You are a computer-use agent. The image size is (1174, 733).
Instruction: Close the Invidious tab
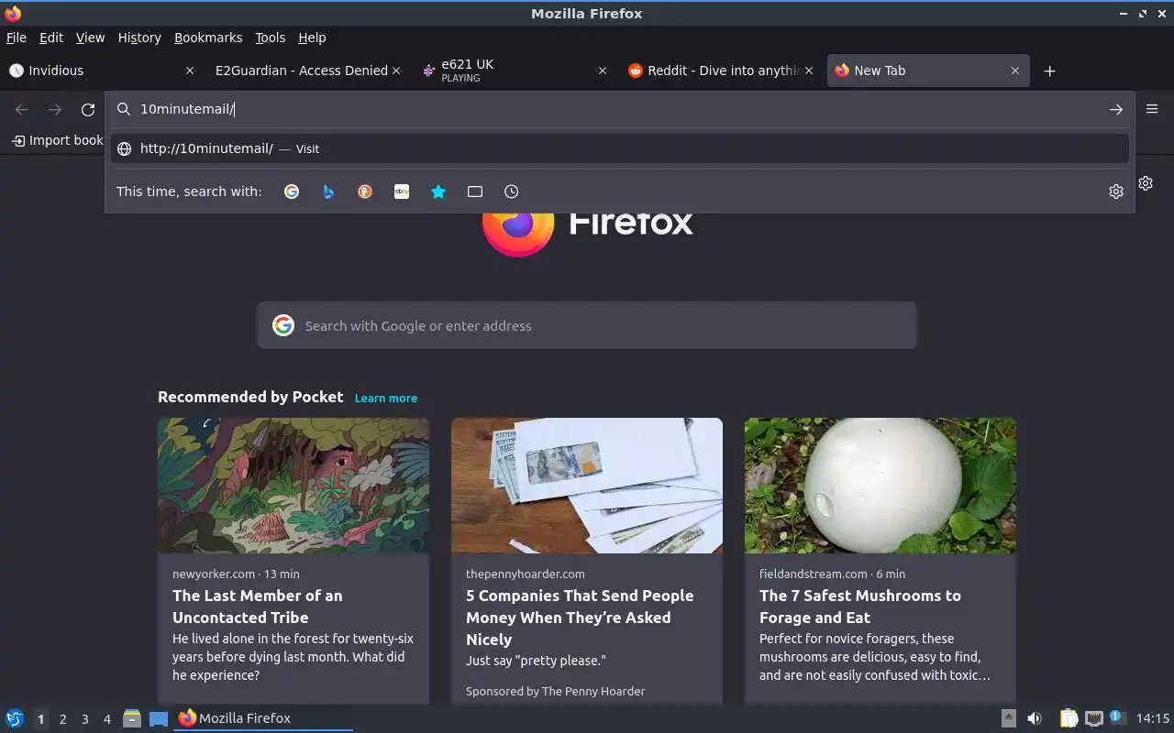pyautogui.click(x=190, y=71)
